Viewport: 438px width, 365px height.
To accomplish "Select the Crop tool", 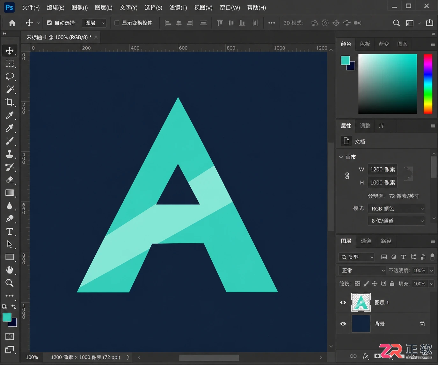I will (10, 102).
